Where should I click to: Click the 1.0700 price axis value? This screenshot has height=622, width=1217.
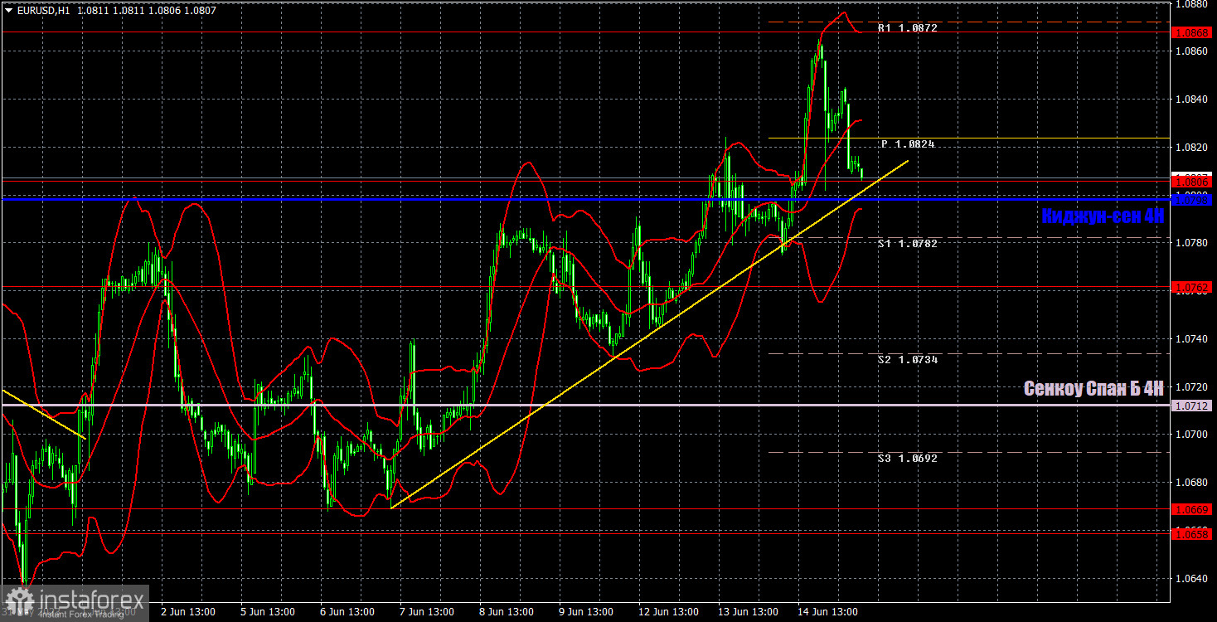(x=1192, y=435)
